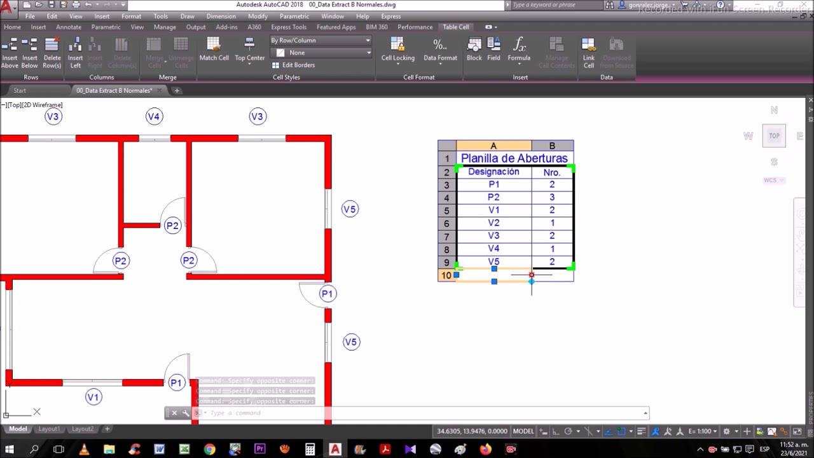This screenshot has height=458, width=814.
Task: Open the Modify menu
Action: coord(258,16)
